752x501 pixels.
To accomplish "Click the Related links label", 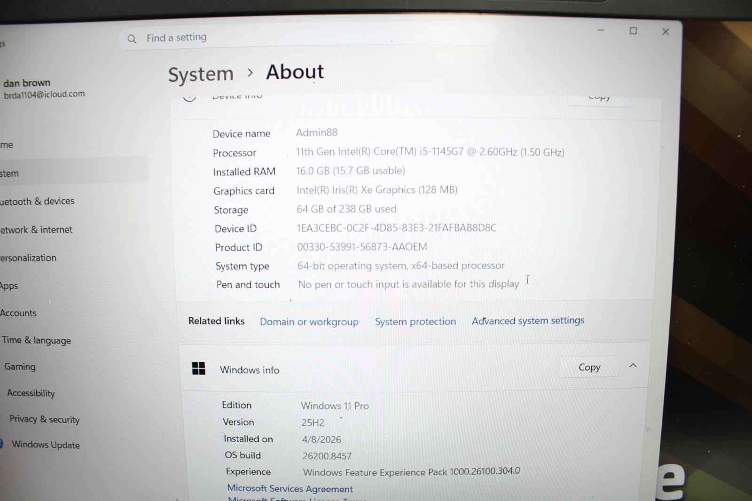I will tap(216, 321).
